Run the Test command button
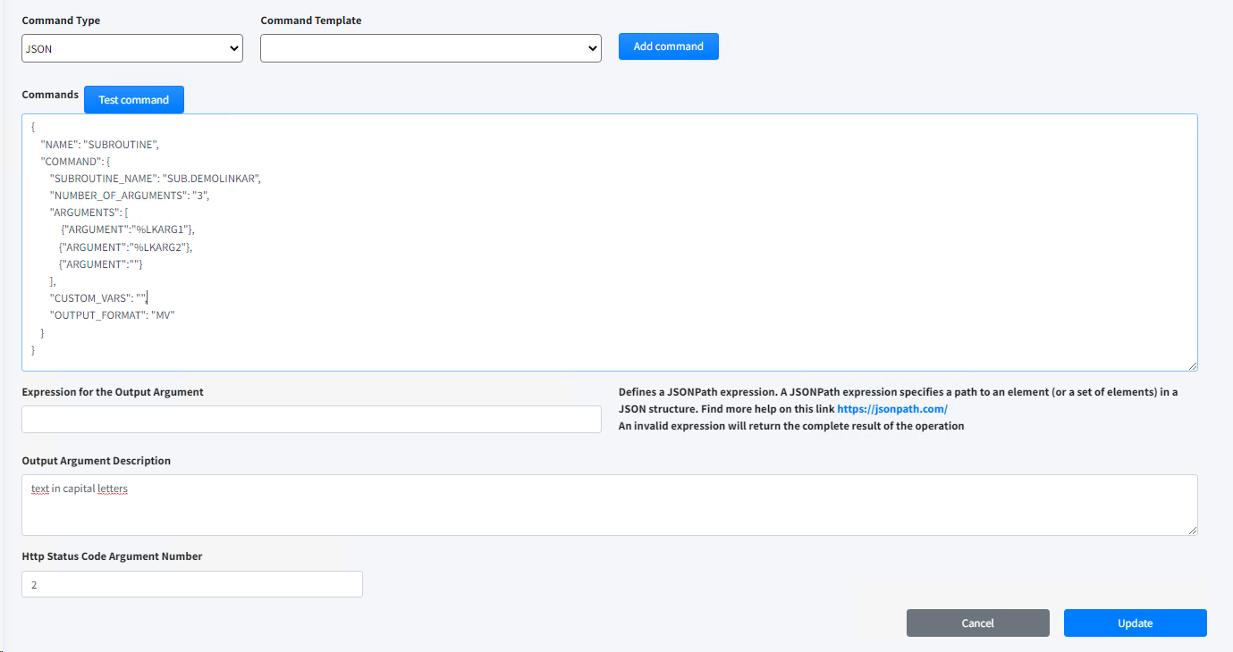The height and width of the screenshot is (652, 1233). [x=133, y=100]
